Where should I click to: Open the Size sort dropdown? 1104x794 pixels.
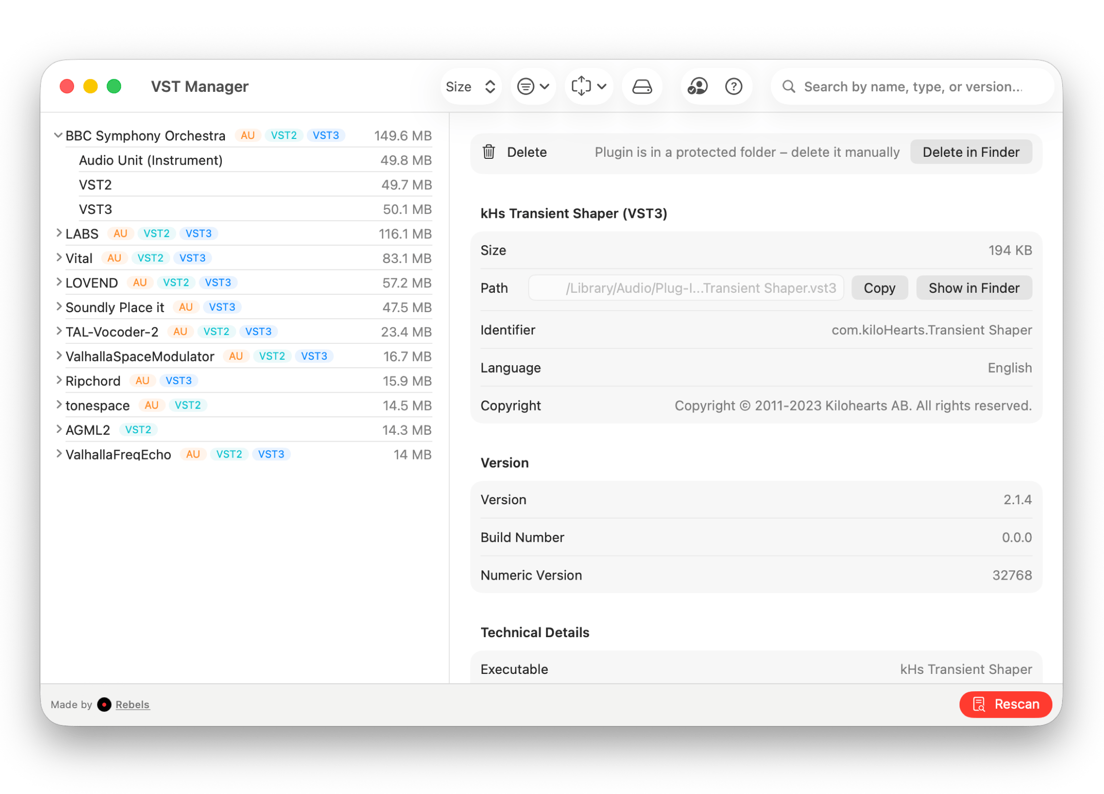470,87
